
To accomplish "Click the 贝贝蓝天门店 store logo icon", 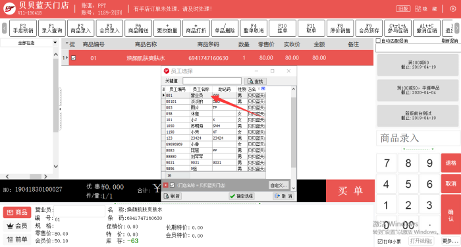I will [x=9, y=9].
